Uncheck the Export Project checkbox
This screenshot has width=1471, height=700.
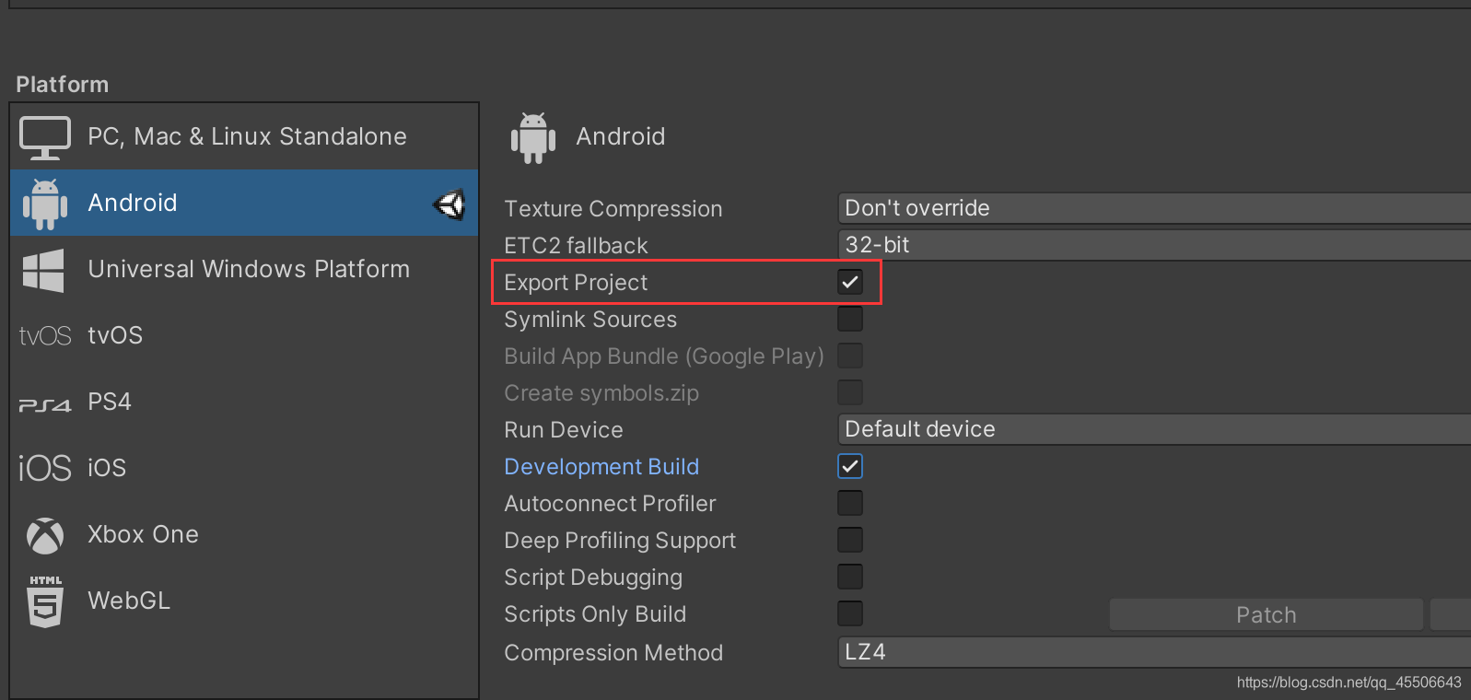coord(850,282)
